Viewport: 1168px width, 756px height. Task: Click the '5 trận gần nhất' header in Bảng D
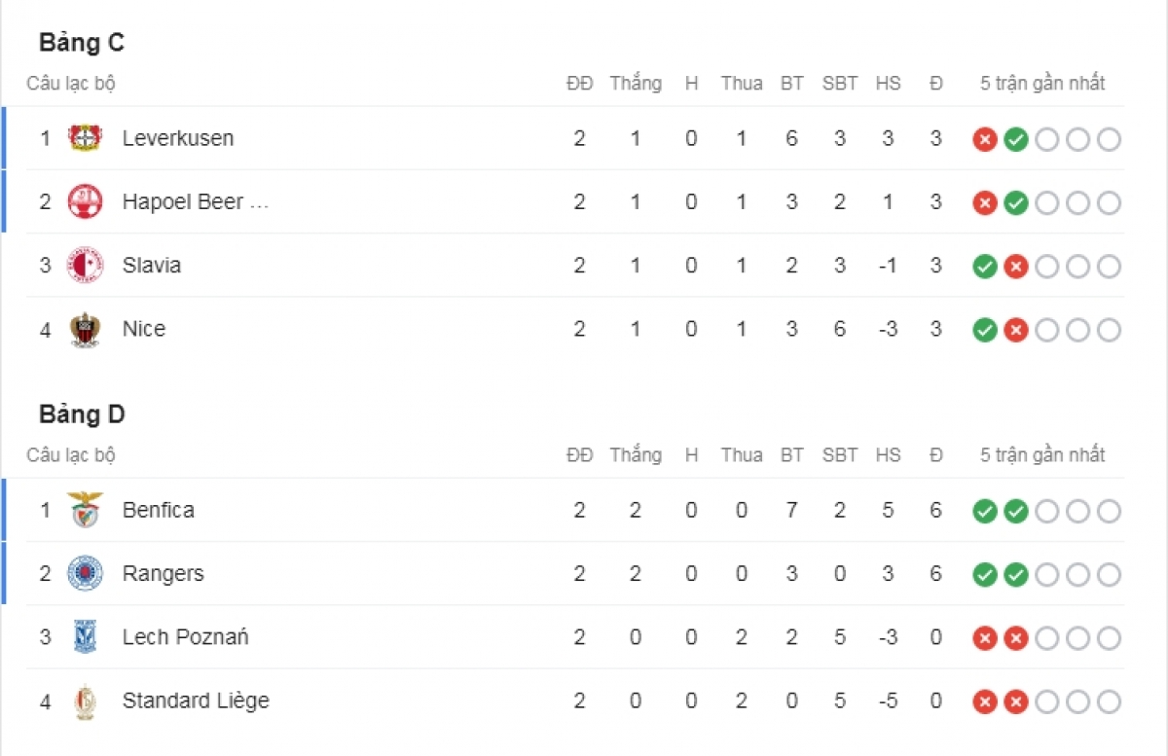(x=1042, y=455)
